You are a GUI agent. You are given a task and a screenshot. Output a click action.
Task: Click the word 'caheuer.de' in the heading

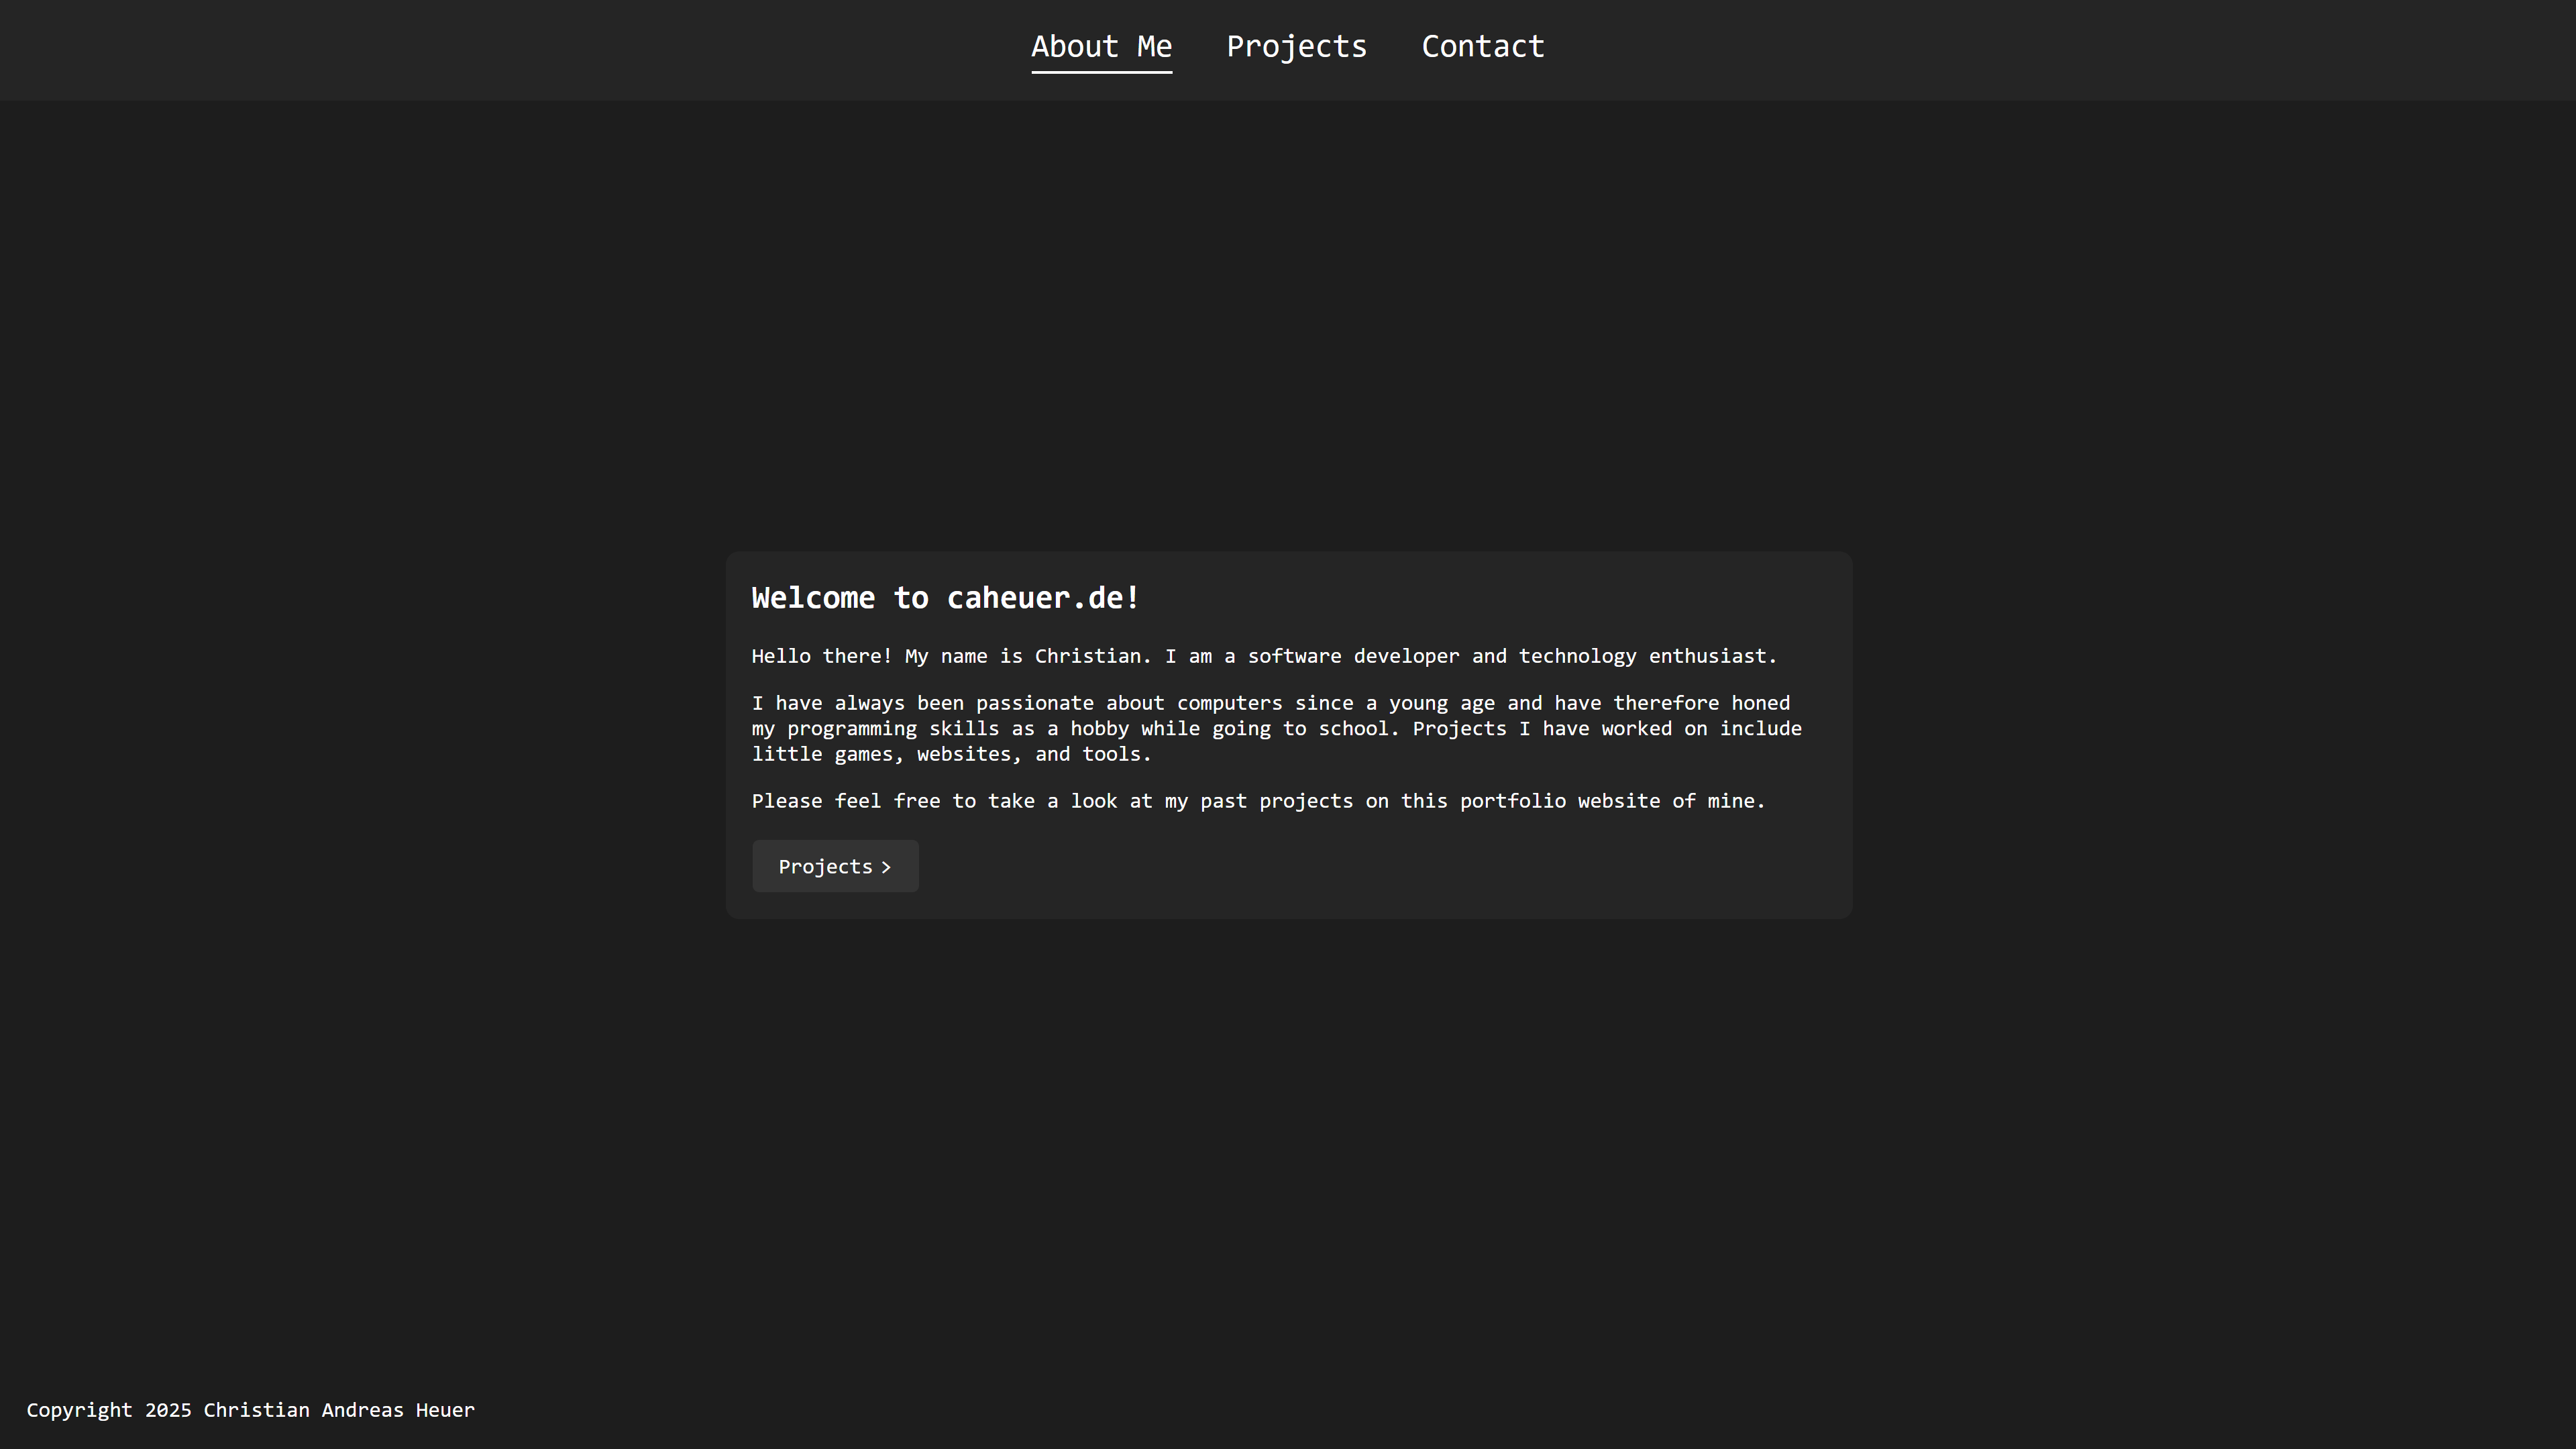pyautogui.click(x=1033, y=598)
